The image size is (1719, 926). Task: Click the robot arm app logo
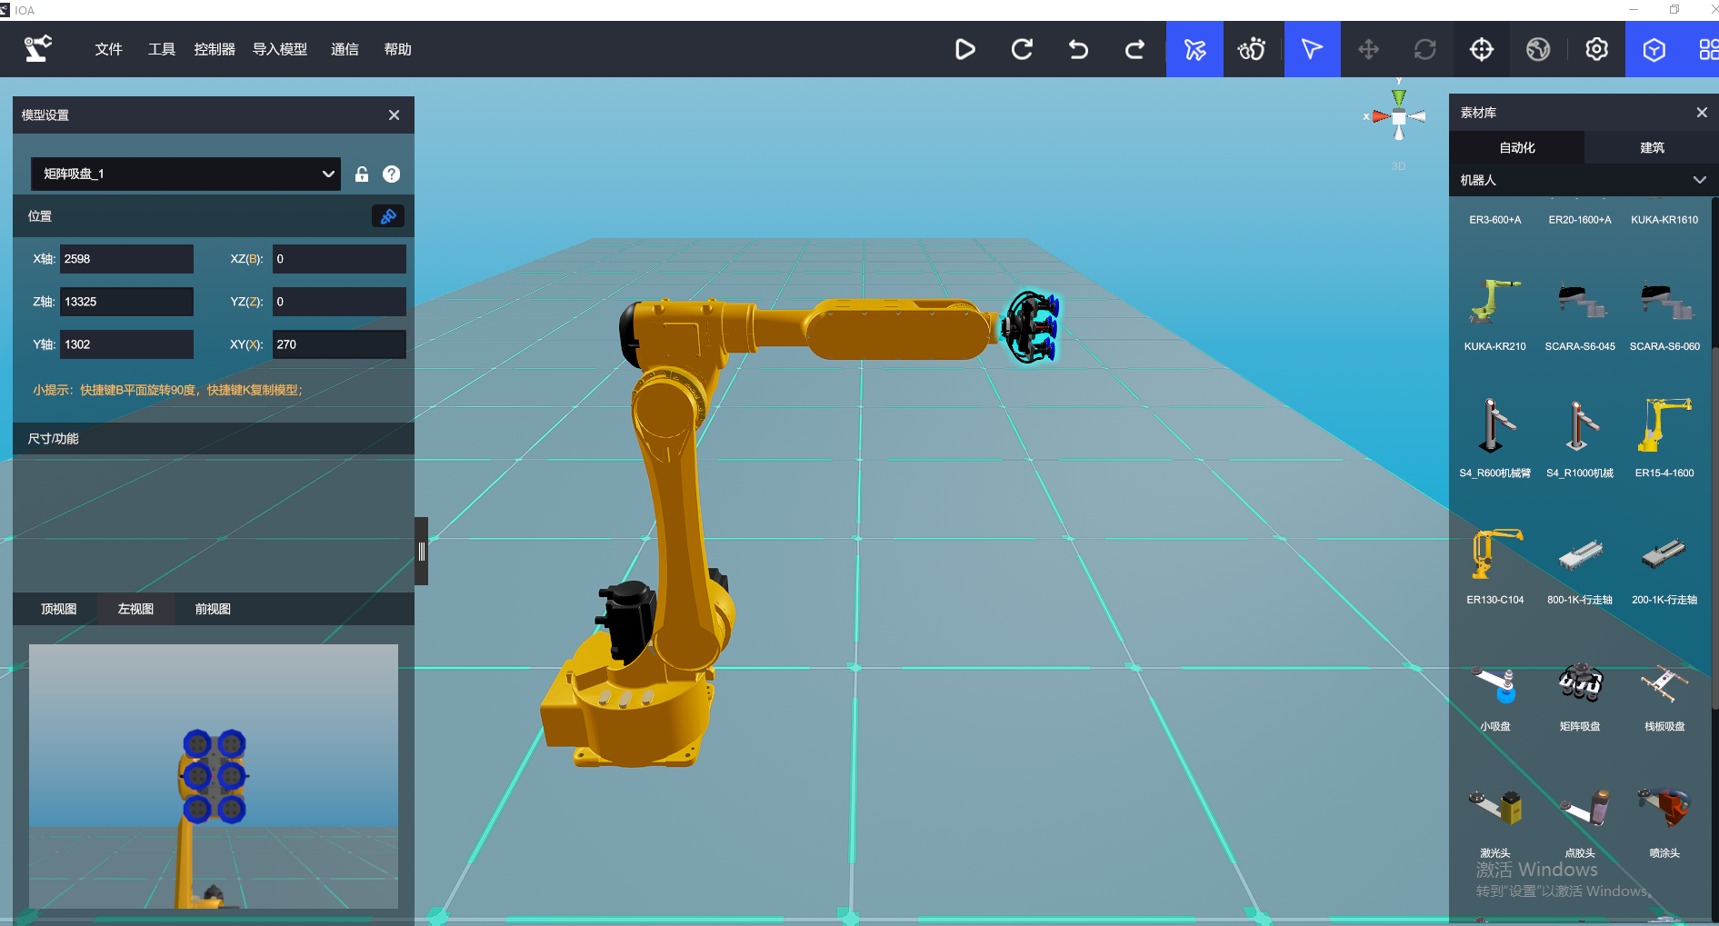pyautogui.click(x=37, y=49)
